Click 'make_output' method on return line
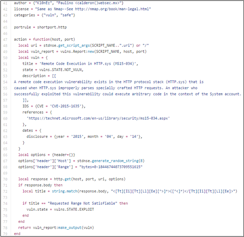This screenshot has width=244, height=237. pos(70,228)
